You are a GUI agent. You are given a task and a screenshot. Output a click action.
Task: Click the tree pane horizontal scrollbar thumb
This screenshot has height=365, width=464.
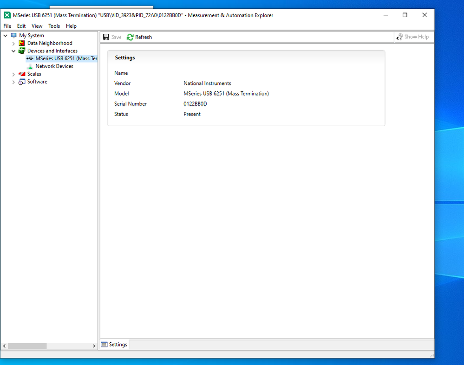[x=27, y=346]
